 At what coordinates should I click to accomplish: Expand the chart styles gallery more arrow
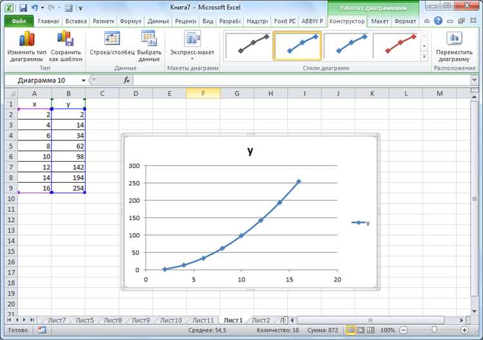point(424,57)
